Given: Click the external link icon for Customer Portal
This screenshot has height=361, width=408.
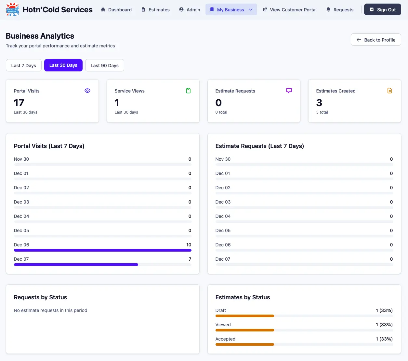Looking at the screenshot, I should (265, 10).
